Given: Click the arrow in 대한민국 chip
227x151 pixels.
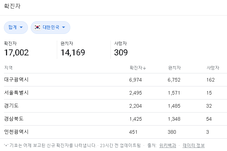Looking at the screenshot, I should click(x=64, y=28).
